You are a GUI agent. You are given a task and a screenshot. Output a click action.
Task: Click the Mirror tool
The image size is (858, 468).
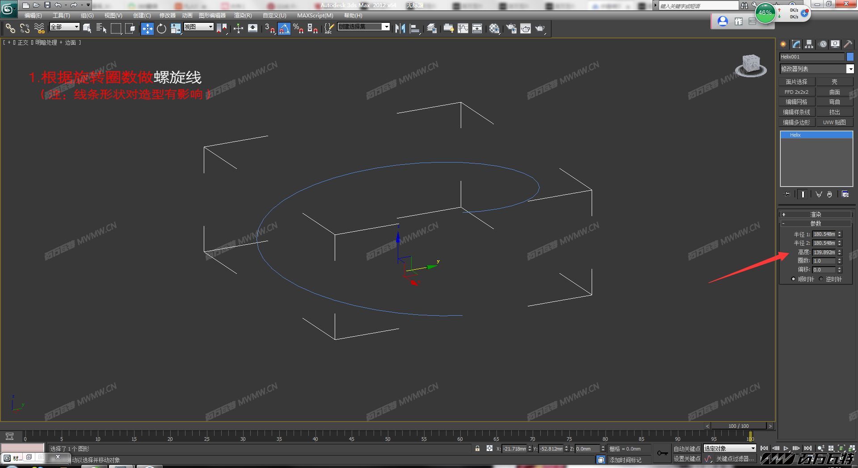click(400, 29)
